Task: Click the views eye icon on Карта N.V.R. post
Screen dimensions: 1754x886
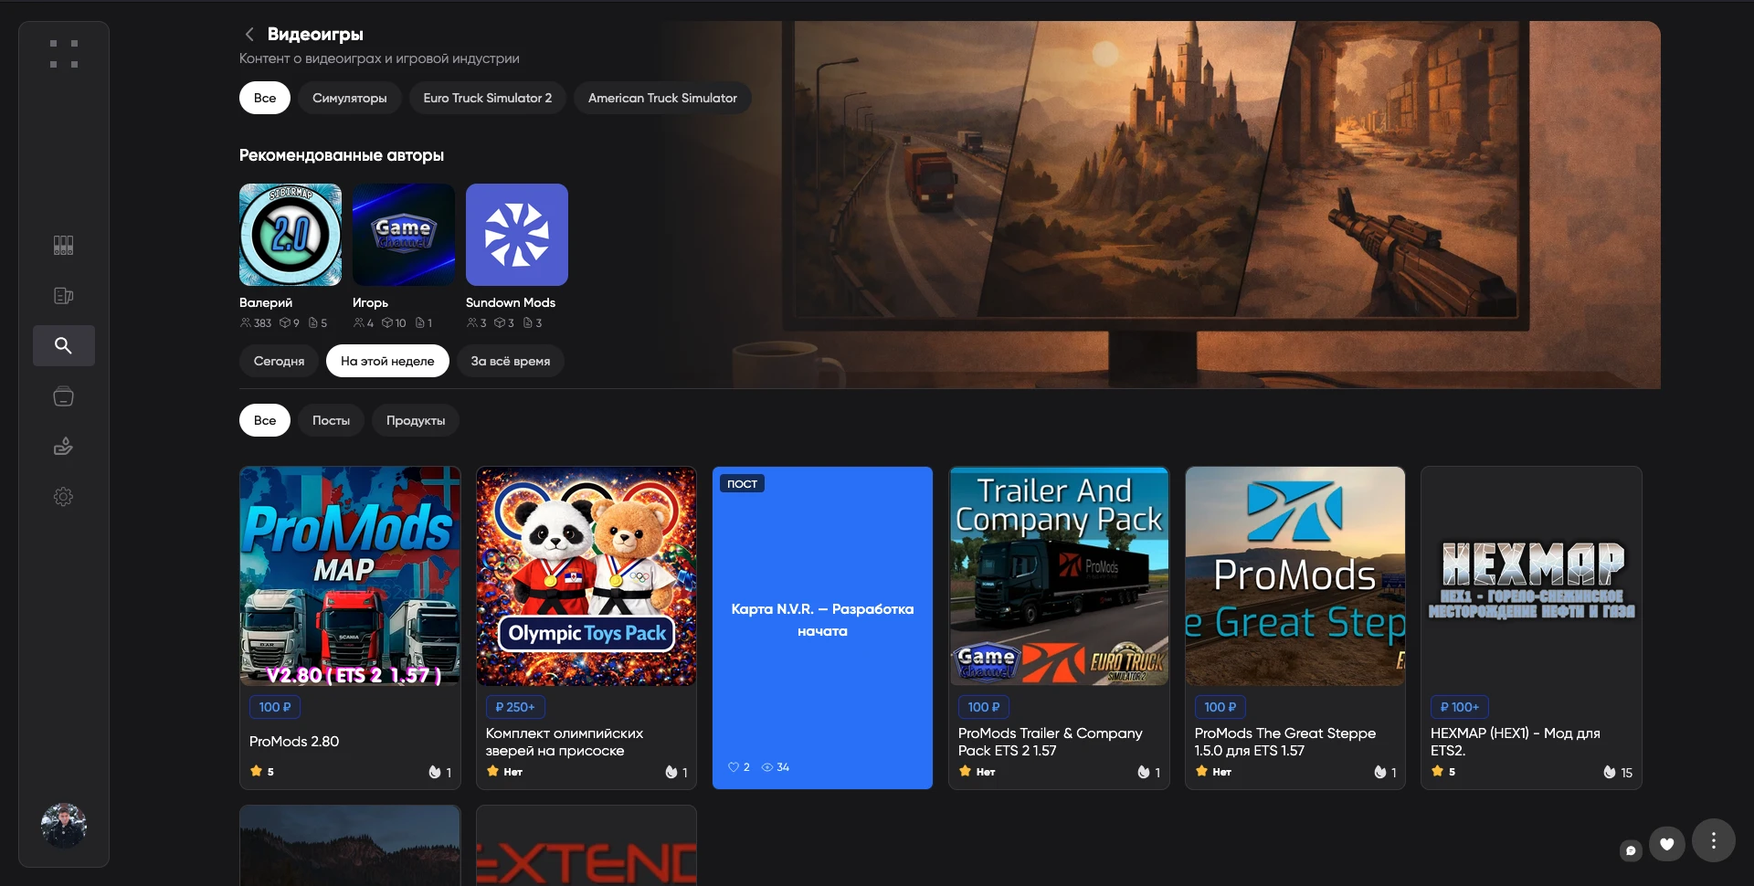Action: [767, 767]
